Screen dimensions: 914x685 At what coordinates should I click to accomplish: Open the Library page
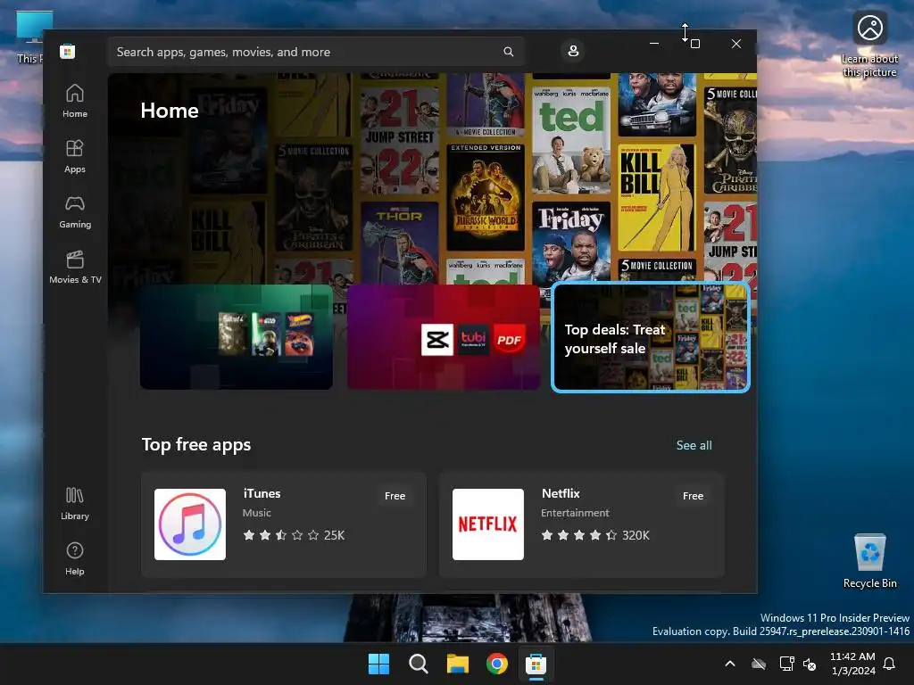[75, 503]
